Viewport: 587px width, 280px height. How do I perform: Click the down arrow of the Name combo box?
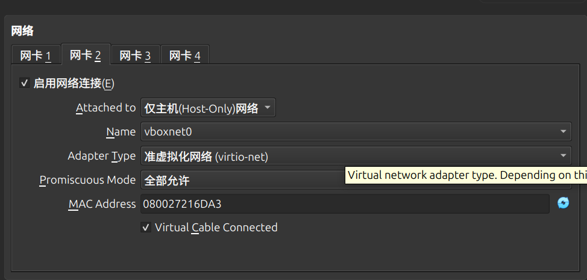tap(563, 131)
